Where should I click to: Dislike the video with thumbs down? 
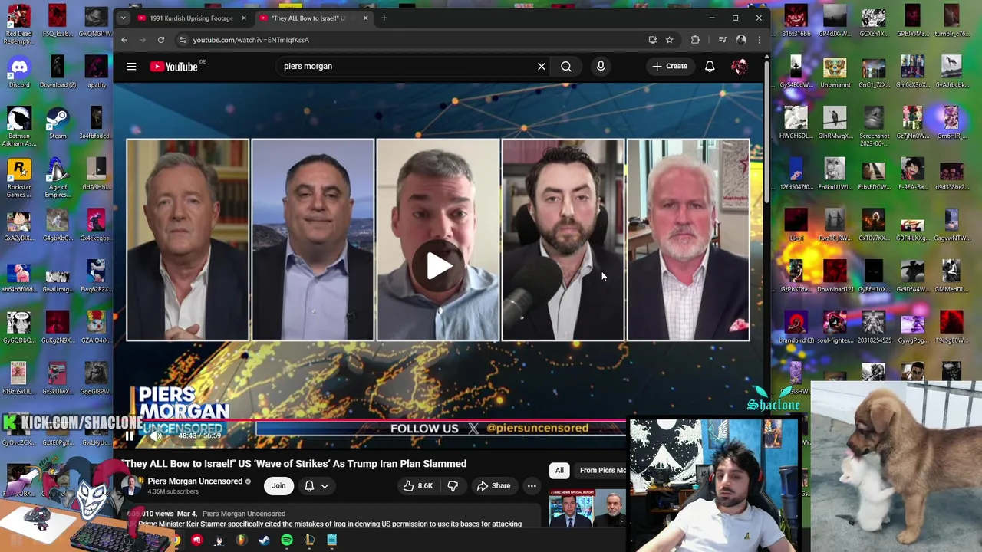tap(453, 485)
